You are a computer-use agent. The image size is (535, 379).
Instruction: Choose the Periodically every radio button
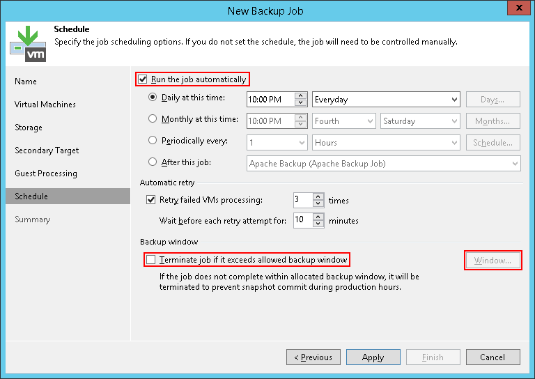click(153, 141)
